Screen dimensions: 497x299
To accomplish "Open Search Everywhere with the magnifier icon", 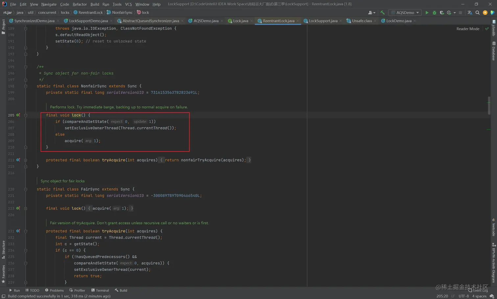I will 478,12.
